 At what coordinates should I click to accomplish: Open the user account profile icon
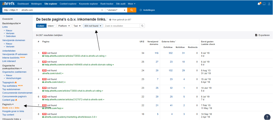pos(269,4)
